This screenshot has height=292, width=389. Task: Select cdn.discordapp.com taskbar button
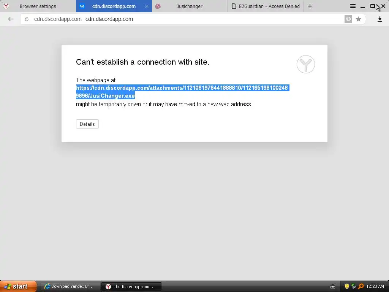coord(131,287)
